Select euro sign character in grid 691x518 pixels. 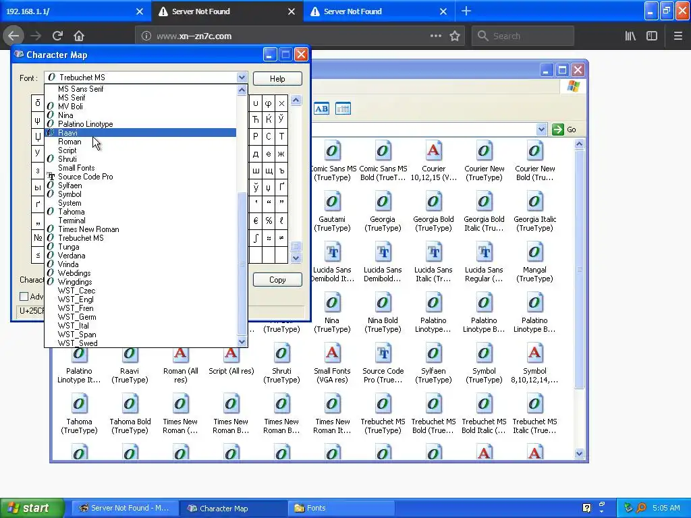pyautogui.click(x=256, y=221)
